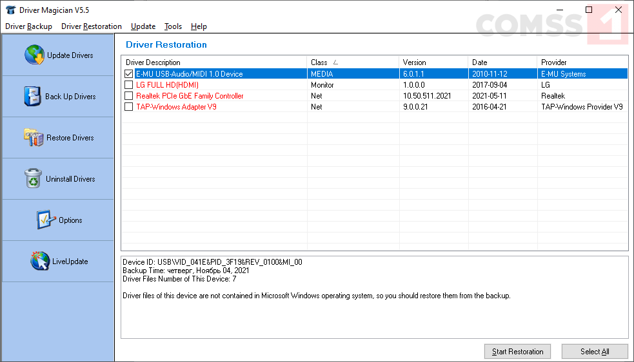Click the Driver Files Number line

[179, 279]
